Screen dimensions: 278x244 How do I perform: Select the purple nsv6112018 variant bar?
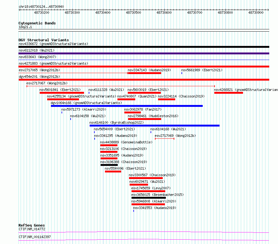click(144, 53)
